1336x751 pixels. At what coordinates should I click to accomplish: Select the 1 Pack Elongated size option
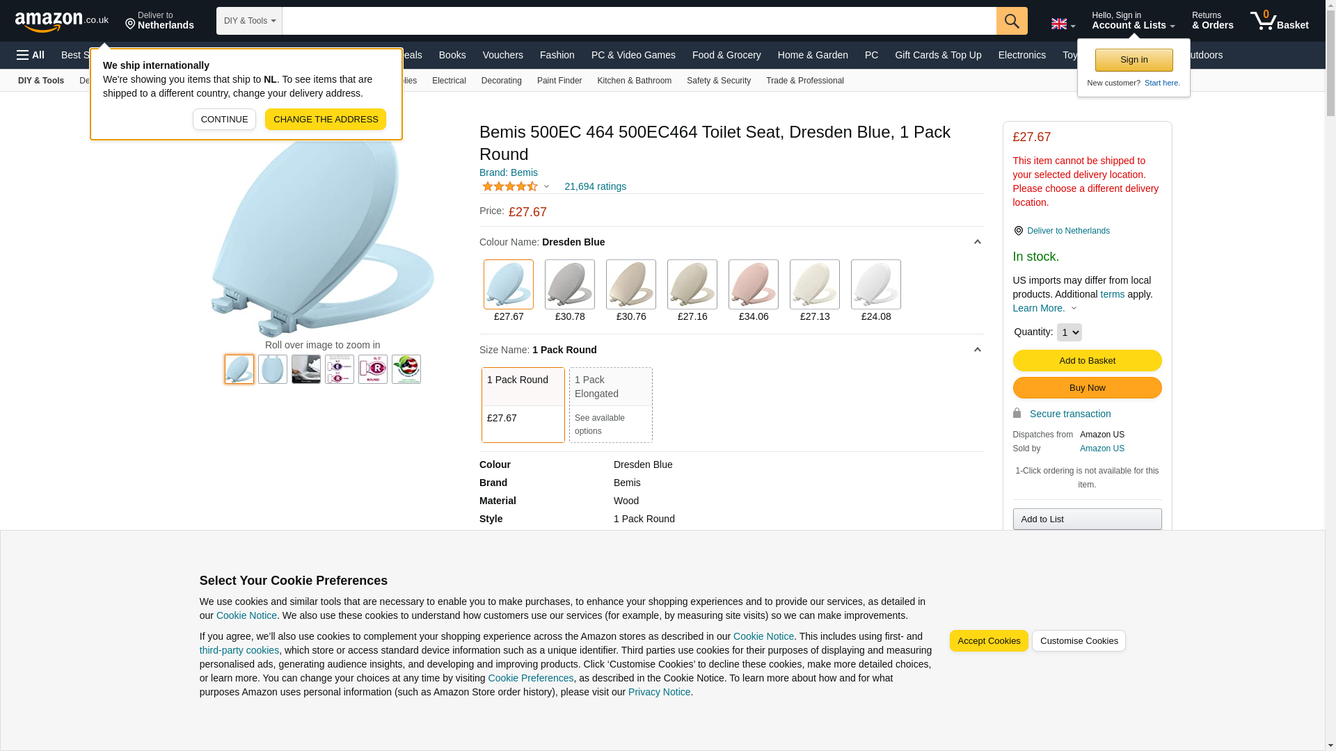pos(610,405)
